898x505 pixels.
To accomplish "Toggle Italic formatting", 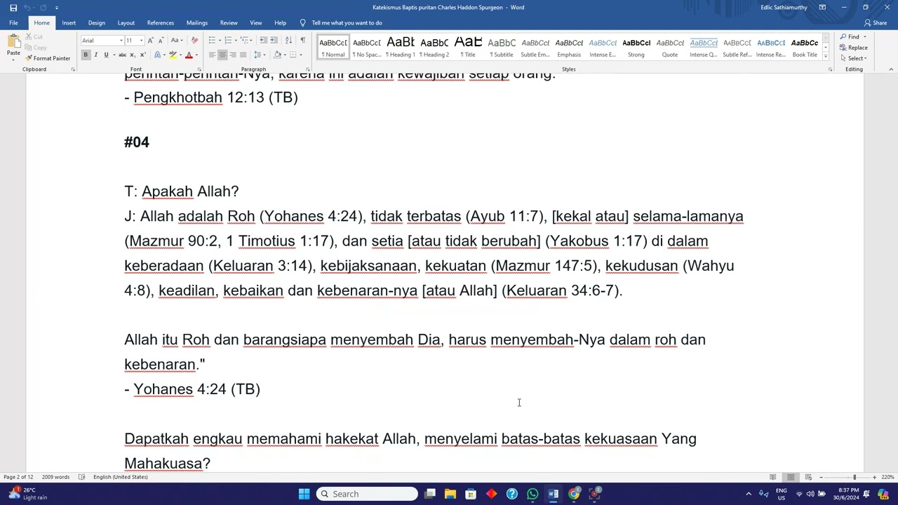I will tap(96, 55).
